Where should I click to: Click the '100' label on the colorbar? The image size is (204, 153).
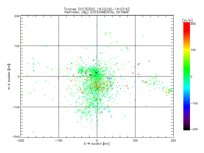(193, 50)
